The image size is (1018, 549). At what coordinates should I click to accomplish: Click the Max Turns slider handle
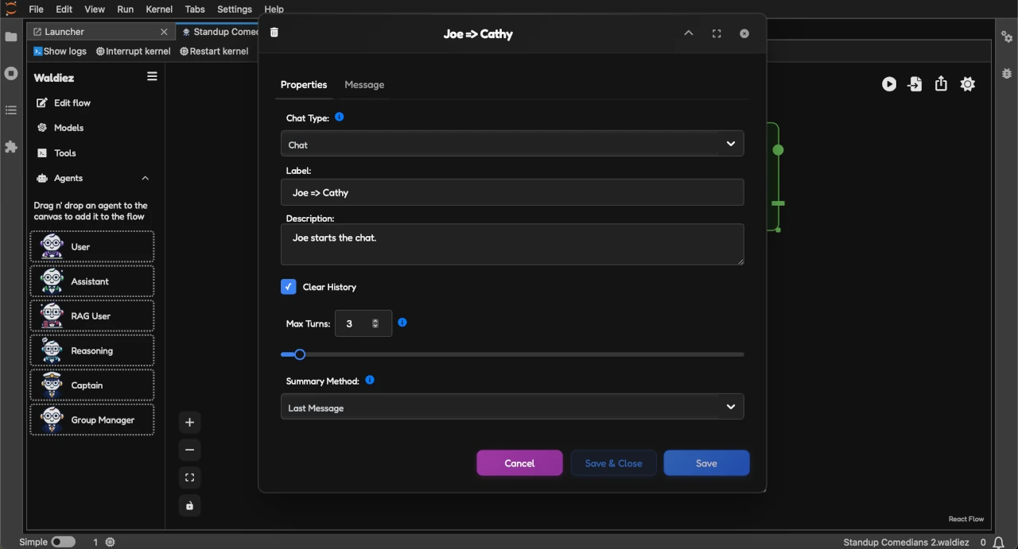(300, 354)
